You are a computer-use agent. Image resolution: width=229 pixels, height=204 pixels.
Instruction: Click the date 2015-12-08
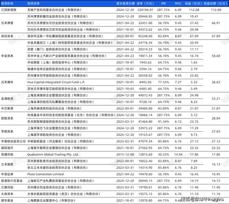point(125,154)
